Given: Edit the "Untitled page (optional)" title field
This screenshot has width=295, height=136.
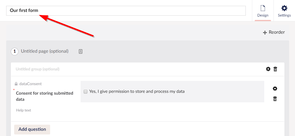Looking at the screenshot, I should pyautogui.click(x=45, y=51).
